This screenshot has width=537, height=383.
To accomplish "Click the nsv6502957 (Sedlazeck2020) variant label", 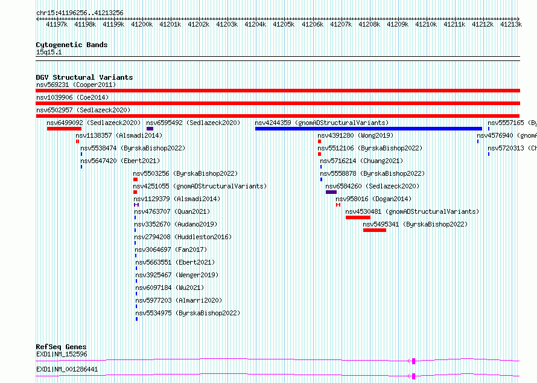I will tap(83, 110).
